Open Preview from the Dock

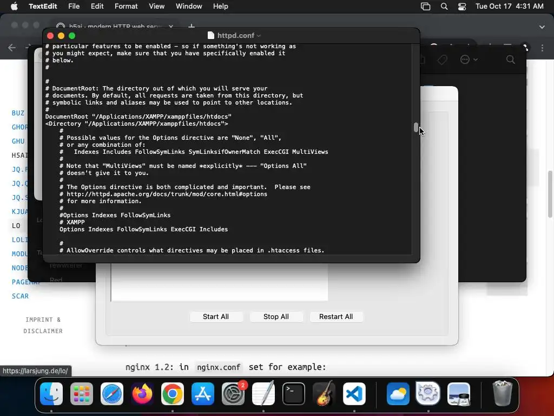pyautogui.click(x=459, y=394)
